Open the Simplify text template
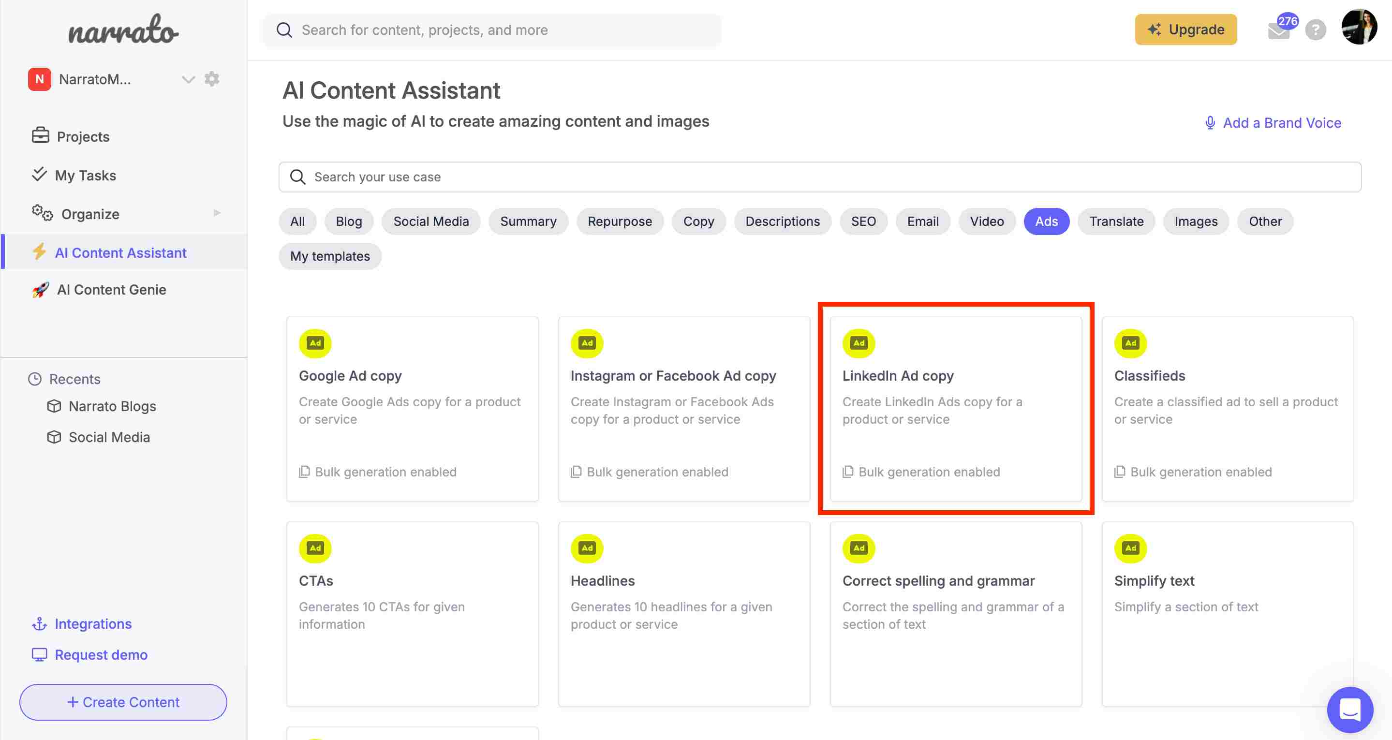 (x=1228, y=614)
